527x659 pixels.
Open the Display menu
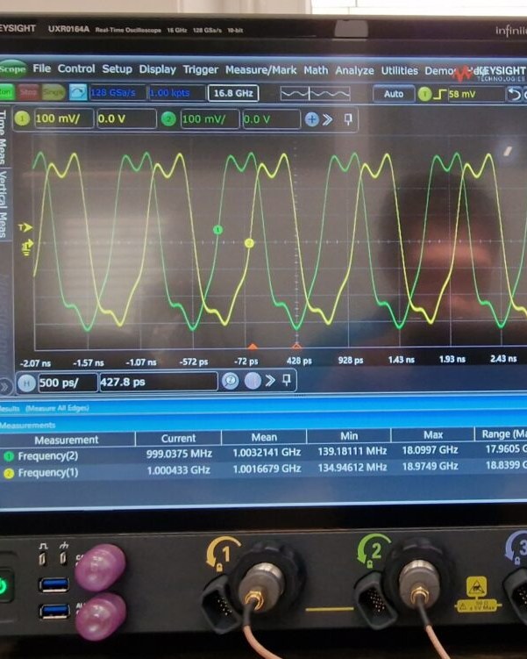tap(158, 69)
